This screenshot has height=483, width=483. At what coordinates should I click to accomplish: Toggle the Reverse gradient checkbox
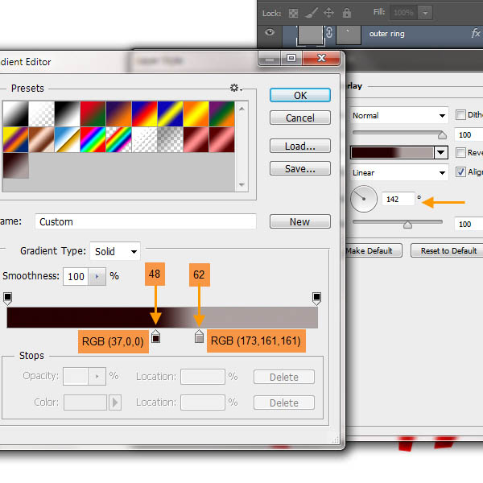point(461,152)
